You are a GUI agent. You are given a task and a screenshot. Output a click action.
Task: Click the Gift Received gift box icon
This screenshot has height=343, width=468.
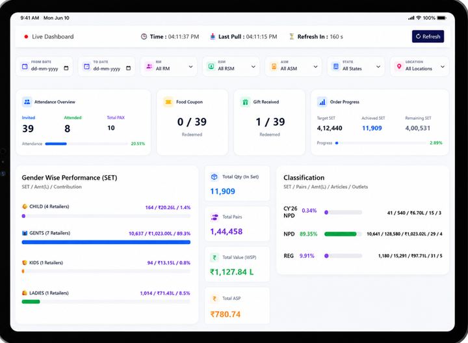[x=245, y=102]
